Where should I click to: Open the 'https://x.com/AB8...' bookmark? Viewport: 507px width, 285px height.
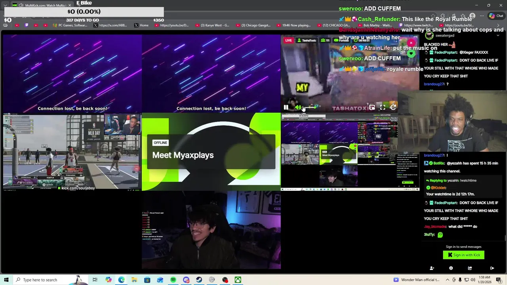(111, 25)
